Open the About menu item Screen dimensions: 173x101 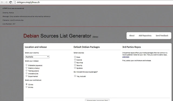(x=132, y=35)
